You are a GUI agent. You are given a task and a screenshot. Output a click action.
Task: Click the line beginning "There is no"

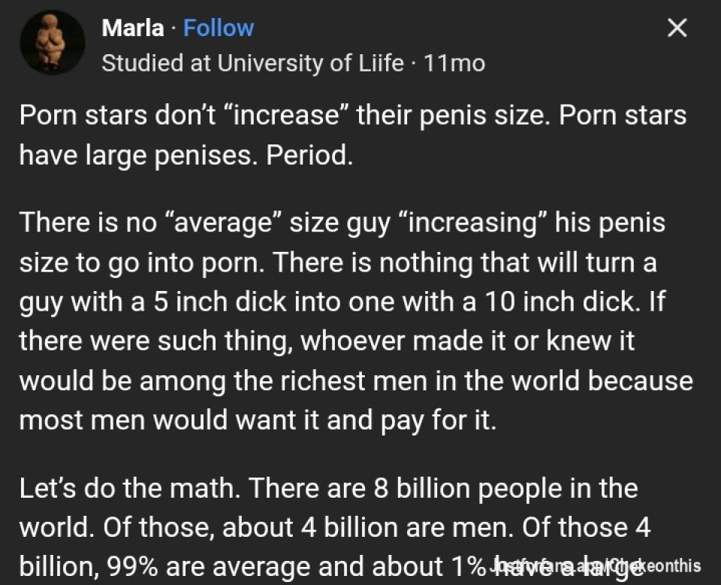(342, 223)
